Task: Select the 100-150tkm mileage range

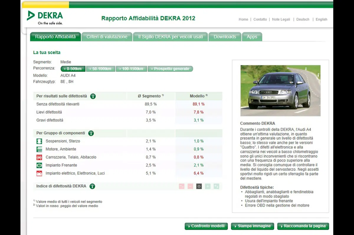Action: pos(132,69)
